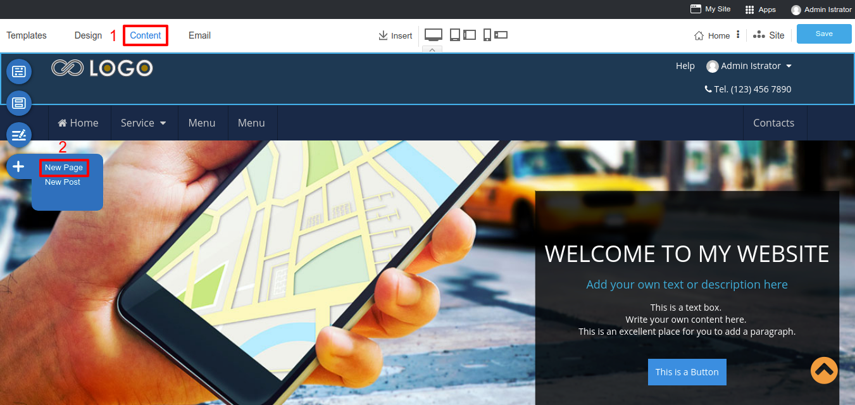Open the Apps grid icon
The image size is (855, 405).
click(750, 9)
